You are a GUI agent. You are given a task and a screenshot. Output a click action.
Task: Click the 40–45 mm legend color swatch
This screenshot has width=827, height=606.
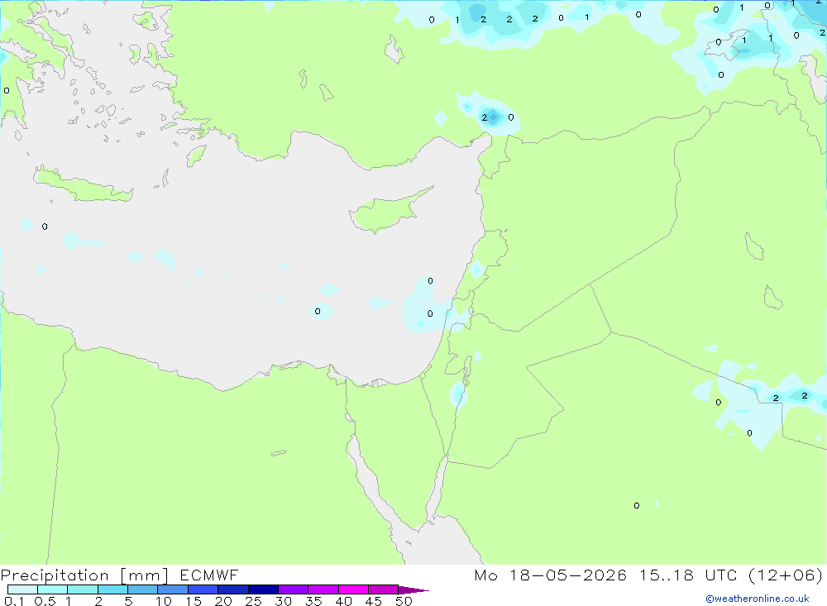point(353,589)
